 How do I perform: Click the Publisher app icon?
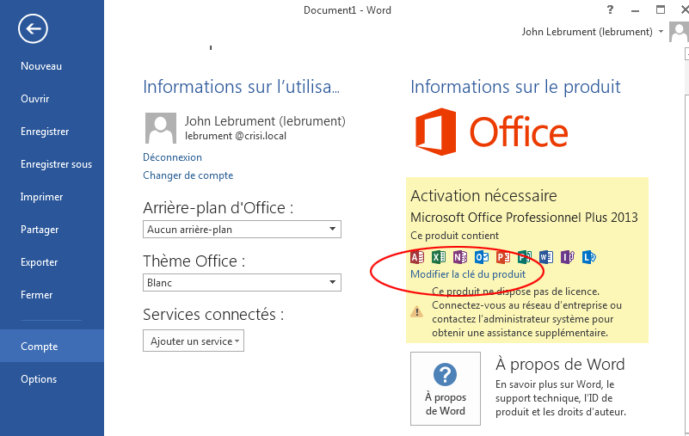524,256
